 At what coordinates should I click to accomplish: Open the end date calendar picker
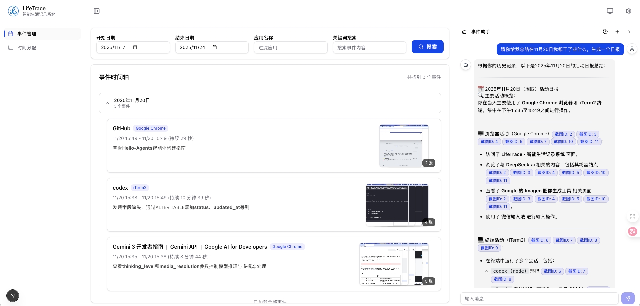pos(214,47)
